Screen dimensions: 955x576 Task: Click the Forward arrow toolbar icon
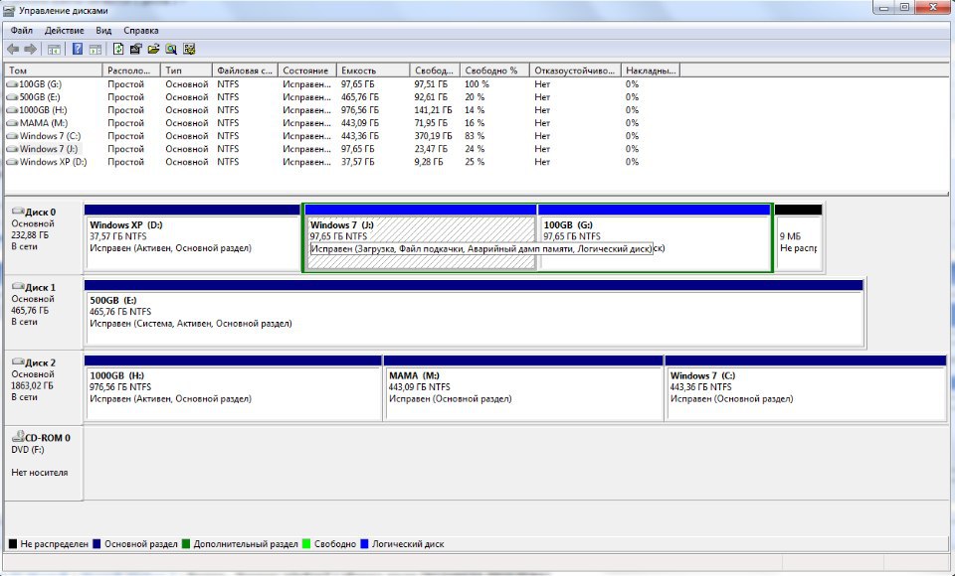point(30,50)
